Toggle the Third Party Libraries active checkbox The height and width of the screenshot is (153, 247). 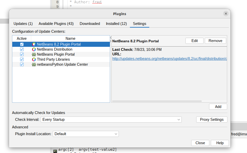[22, 59]
